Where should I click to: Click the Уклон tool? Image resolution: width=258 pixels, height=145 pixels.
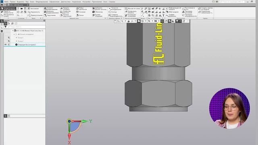point(80,15)
